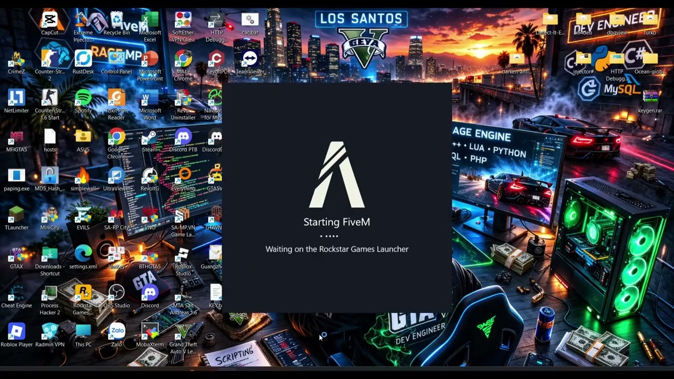Open the turko folder

(650, 21)
